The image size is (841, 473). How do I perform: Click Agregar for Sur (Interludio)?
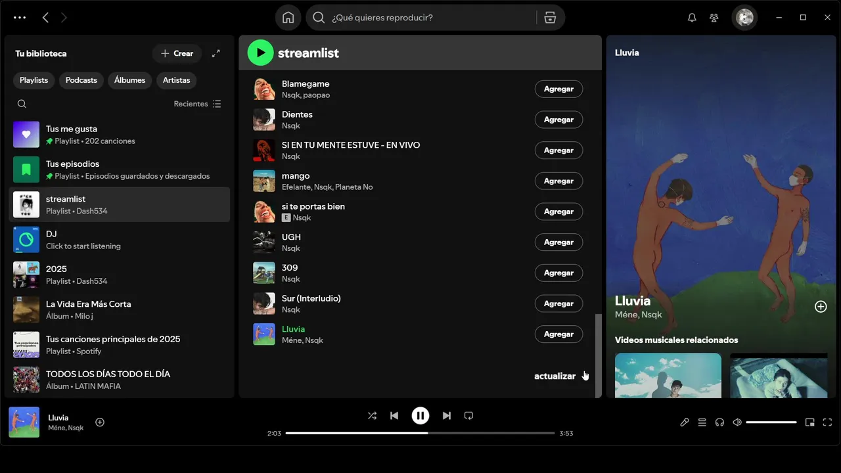coord(558,304)
